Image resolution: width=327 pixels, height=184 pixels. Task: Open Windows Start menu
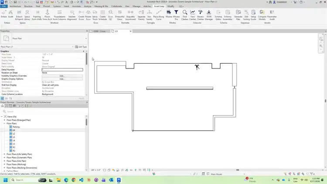click(x=5, y=180)
